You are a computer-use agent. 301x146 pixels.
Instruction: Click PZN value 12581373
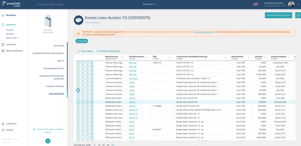(x=157, y=63)
